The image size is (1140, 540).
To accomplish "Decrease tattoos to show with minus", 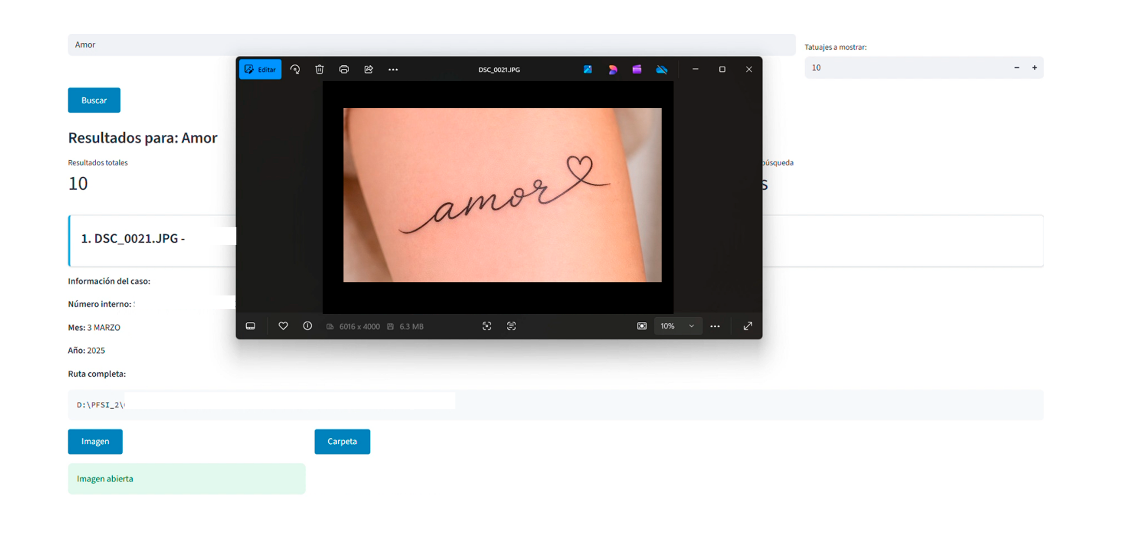I will point(1017,67).
